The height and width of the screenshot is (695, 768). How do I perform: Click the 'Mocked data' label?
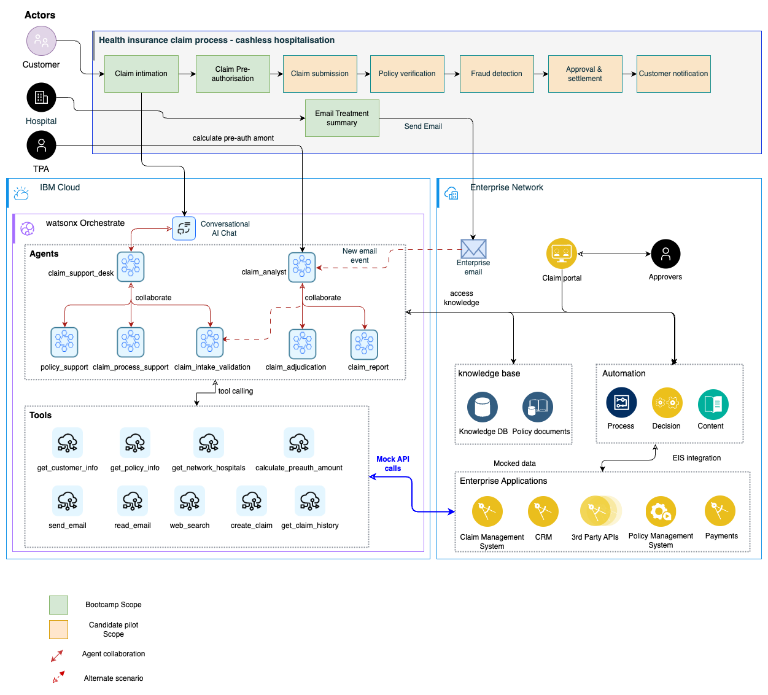(514, 464)
